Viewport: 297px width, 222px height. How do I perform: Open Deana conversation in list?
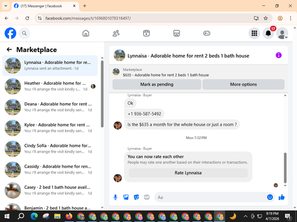point(50,107)
